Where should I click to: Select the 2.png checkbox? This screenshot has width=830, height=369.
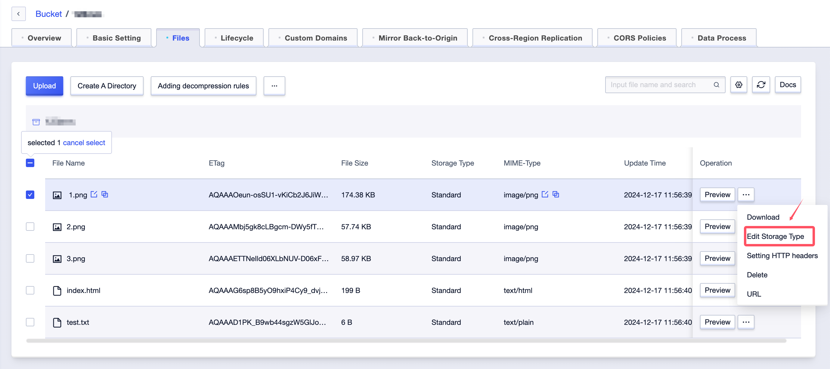point(30,227)
